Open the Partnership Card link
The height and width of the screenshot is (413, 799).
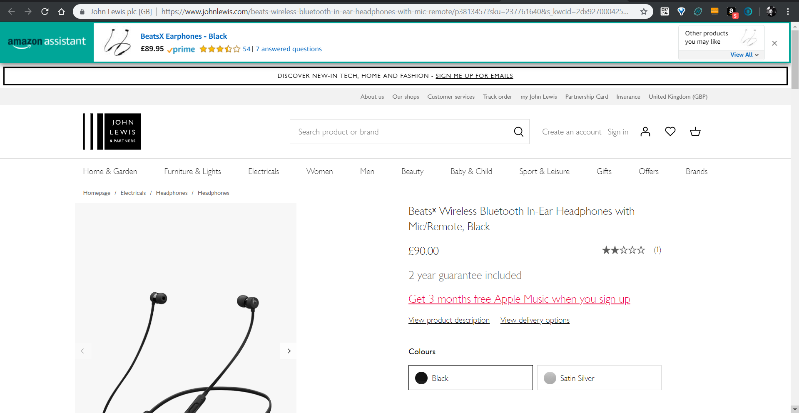pyautogui.click(x=587, y=97)
